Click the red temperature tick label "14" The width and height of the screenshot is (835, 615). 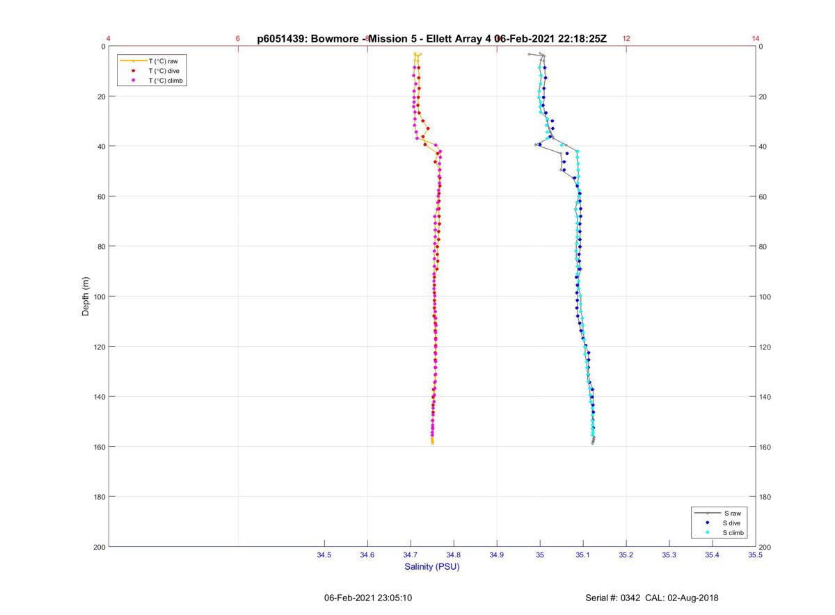pos(756,39)
